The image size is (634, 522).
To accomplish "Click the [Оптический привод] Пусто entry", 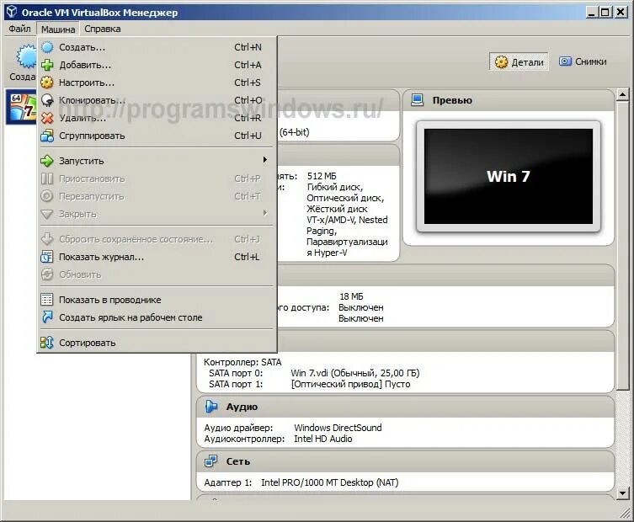I will click(350, 384).
